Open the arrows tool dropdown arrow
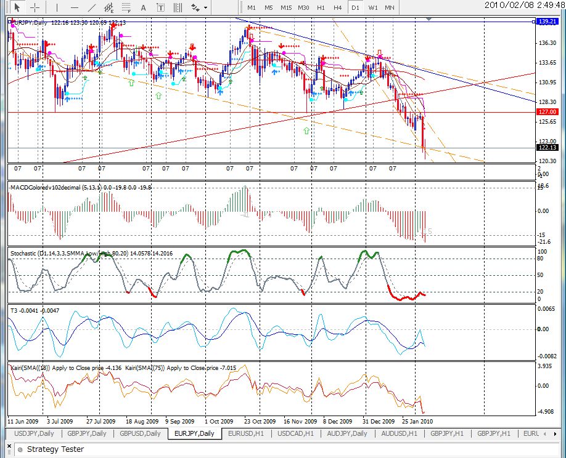566x458 pixels. (x=206, y=7)
